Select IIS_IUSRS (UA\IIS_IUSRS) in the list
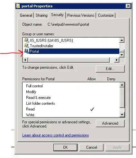Screen dimensions: 136x158 [71, 40]
